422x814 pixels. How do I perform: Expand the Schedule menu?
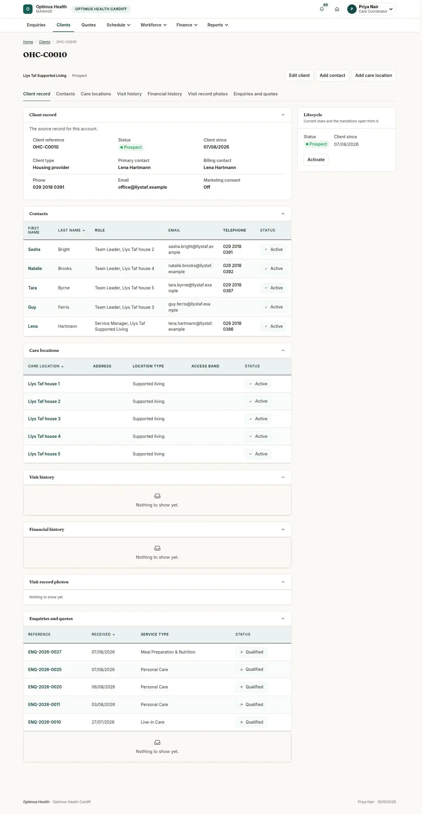click(119, 25)
